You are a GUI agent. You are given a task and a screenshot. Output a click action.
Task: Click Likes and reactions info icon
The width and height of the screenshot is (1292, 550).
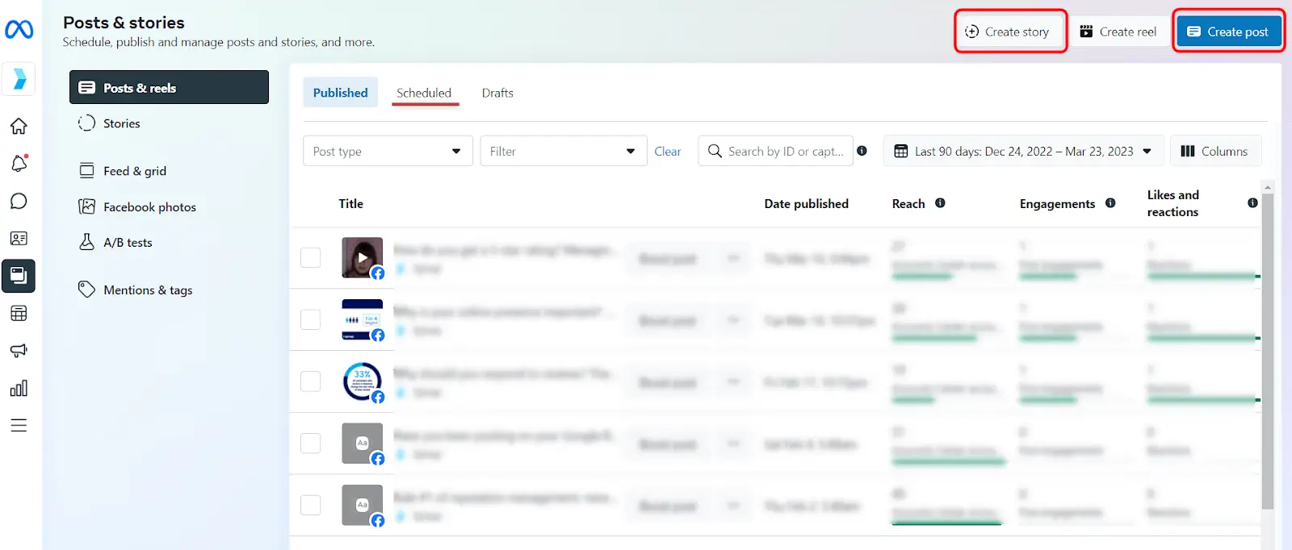coord(1252,203)
